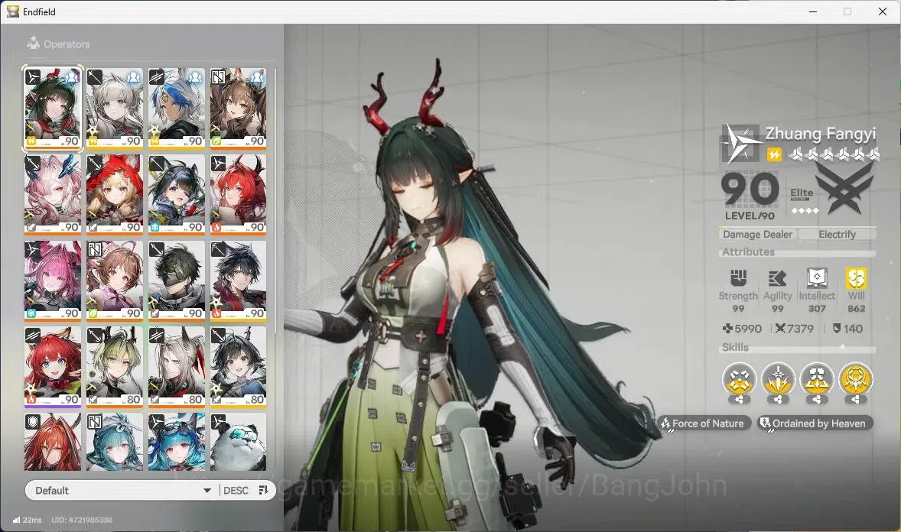Click the Zhuang Fangyi name text
The image size is (901, 532).
tap(821, 134)
